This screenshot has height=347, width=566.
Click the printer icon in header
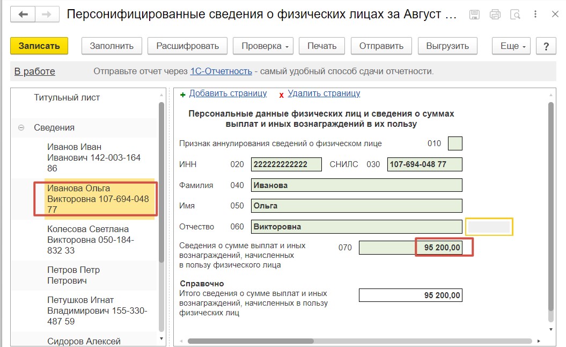[495, 15]
